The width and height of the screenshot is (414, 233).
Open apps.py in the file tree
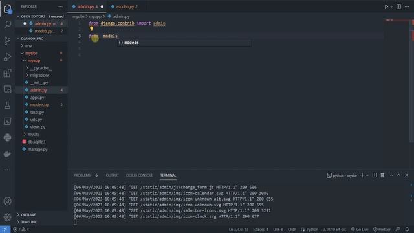[x=41, y=98]
